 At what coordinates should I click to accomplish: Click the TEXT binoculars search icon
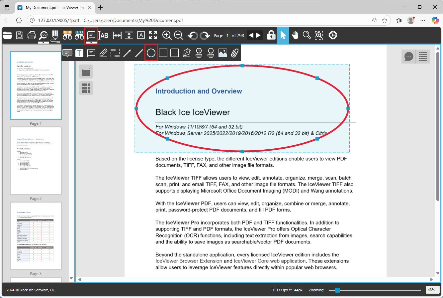(79, 35)
